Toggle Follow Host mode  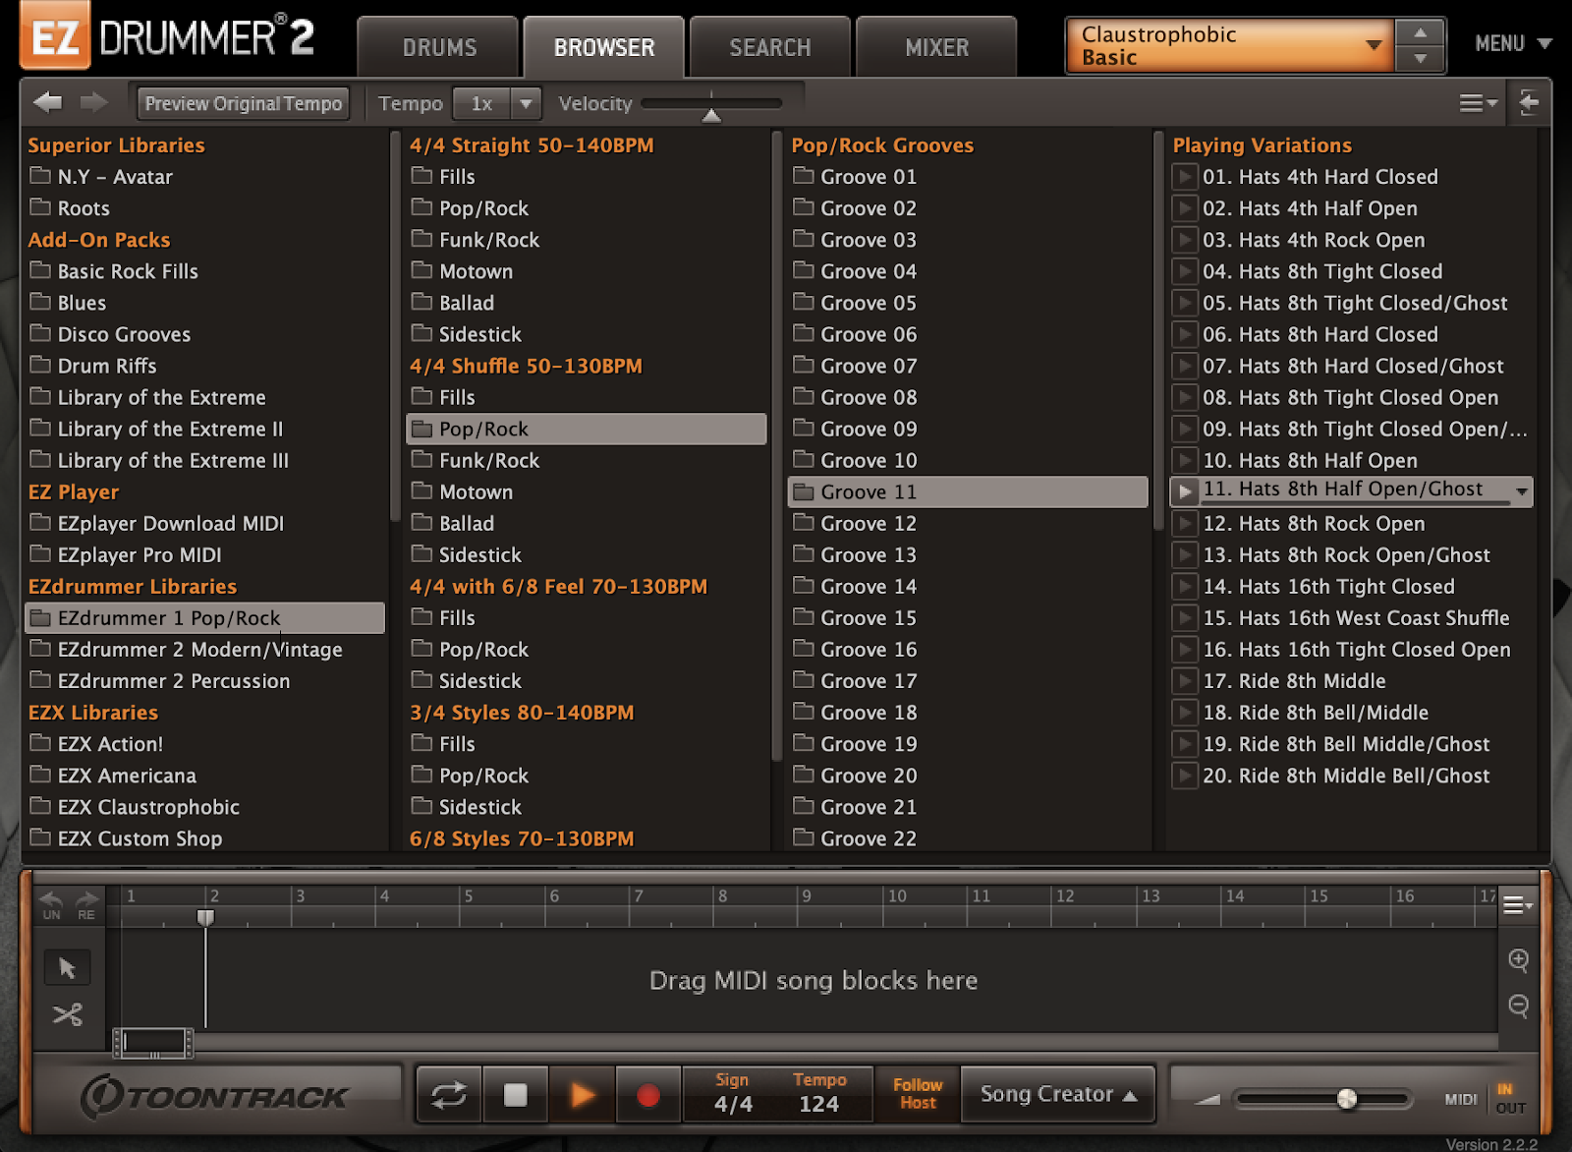click(918, 1094)
